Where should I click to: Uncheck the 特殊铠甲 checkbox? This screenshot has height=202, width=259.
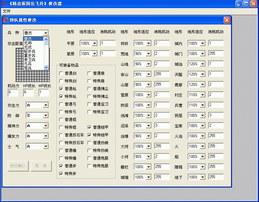[89, 135]
